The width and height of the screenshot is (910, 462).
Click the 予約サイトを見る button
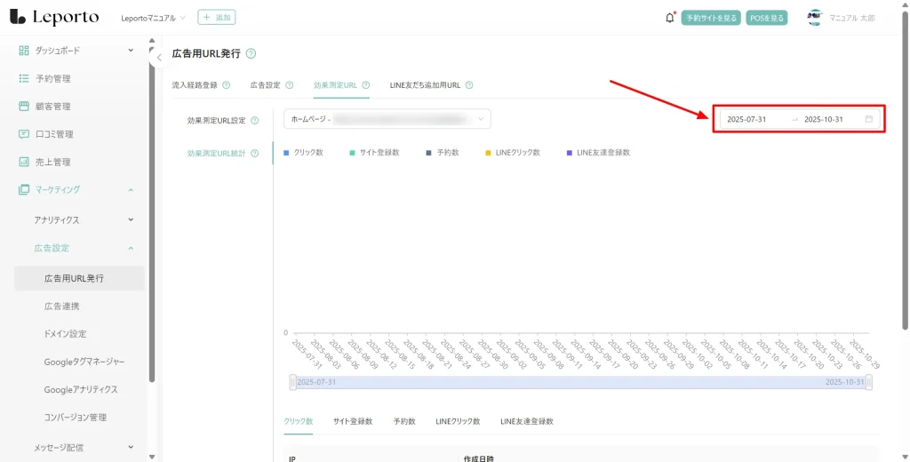(711, 18)
